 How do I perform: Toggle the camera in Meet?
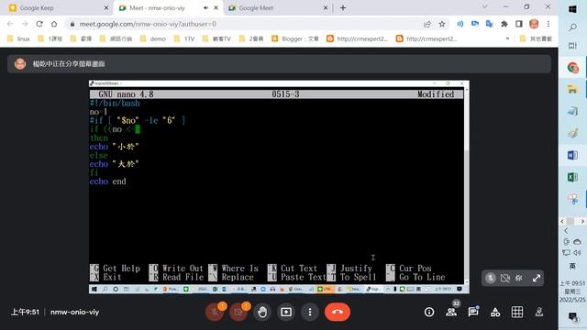pyautogui.click(x=238, y=312)
